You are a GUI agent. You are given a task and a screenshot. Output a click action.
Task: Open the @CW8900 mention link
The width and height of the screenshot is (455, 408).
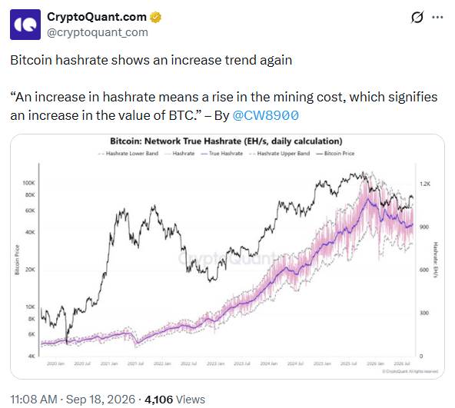(265, 115)
